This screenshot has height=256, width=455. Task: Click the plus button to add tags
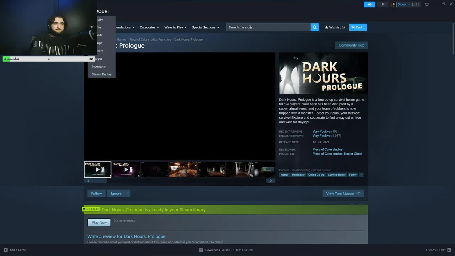click(x=361, y=175)
